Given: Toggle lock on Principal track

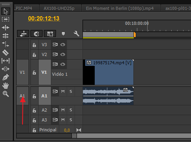Looking at the screenshot, I should 34,130.
